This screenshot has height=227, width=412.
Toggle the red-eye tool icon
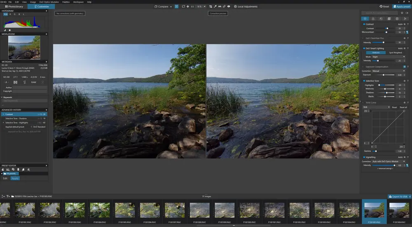click(229, 7)
